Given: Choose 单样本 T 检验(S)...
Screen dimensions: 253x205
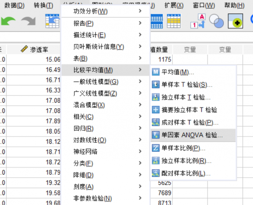Looking at the screenshot, I should [193, 85].
